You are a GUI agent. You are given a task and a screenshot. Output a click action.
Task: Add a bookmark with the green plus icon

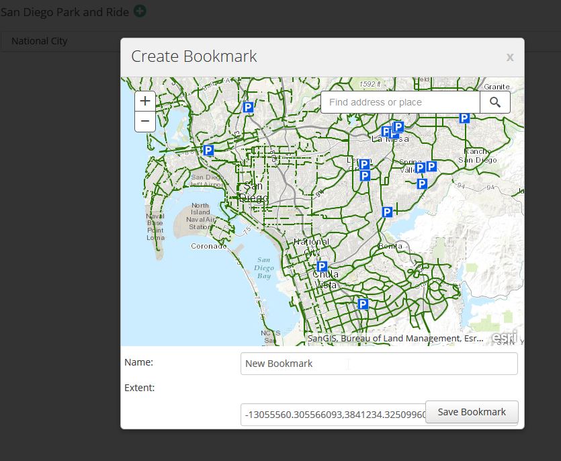[140, 11]
